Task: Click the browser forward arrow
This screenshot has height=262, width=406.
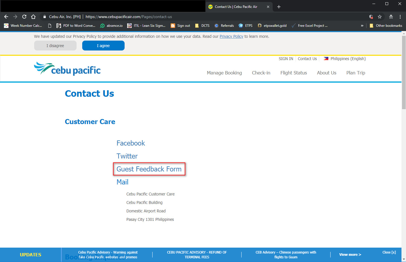Action: click(15, 17)
